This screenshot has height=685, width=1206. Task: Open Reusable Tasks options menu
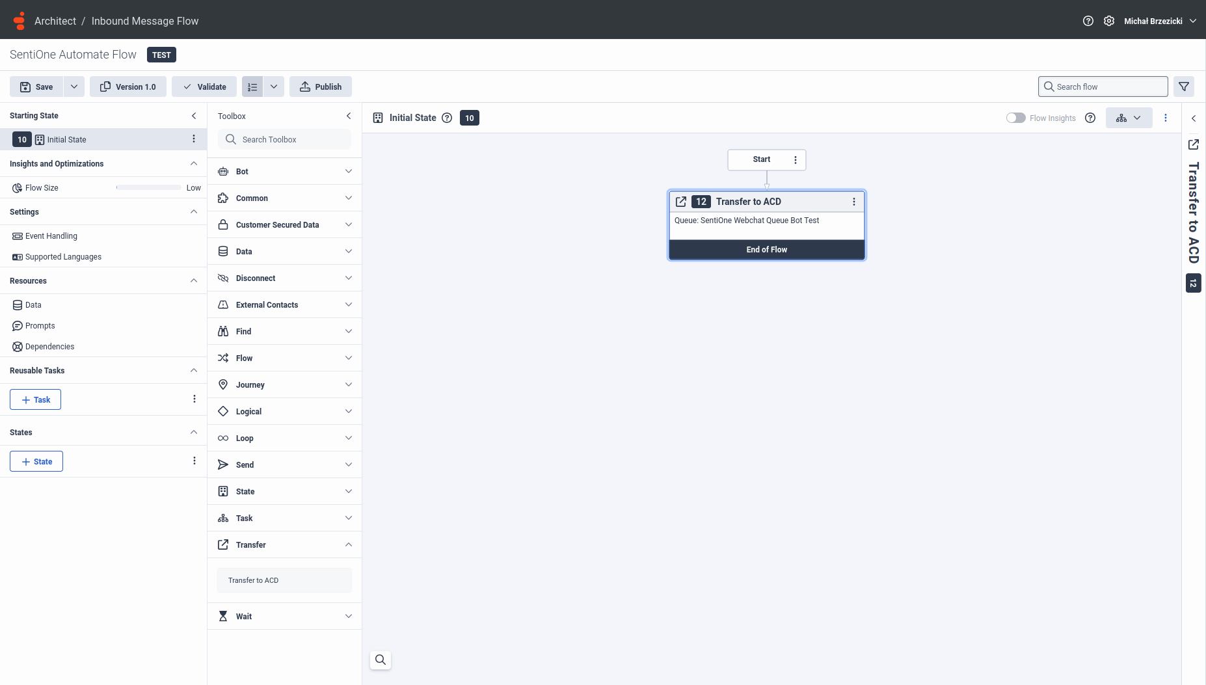(194, 399)
